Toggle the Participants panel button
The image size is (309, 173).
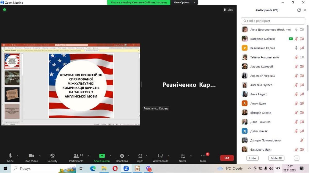click(76, 156)
